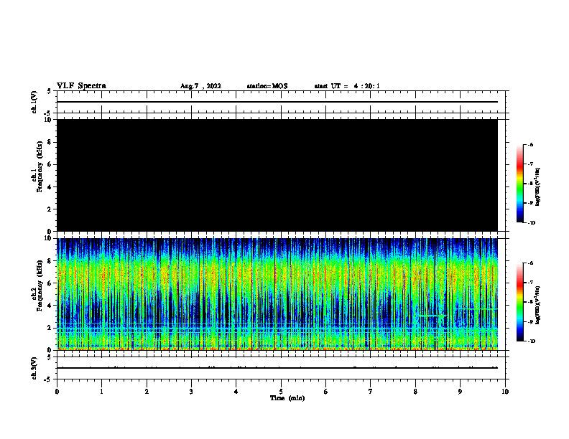Select "-6" label on ch.2 color bar
Screen dimensions: 569x439
click(x=530, y=263)
